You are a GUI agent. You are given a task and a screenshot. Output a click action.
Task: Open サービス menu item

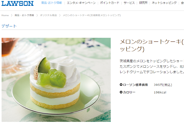click(x=129, y=3)
